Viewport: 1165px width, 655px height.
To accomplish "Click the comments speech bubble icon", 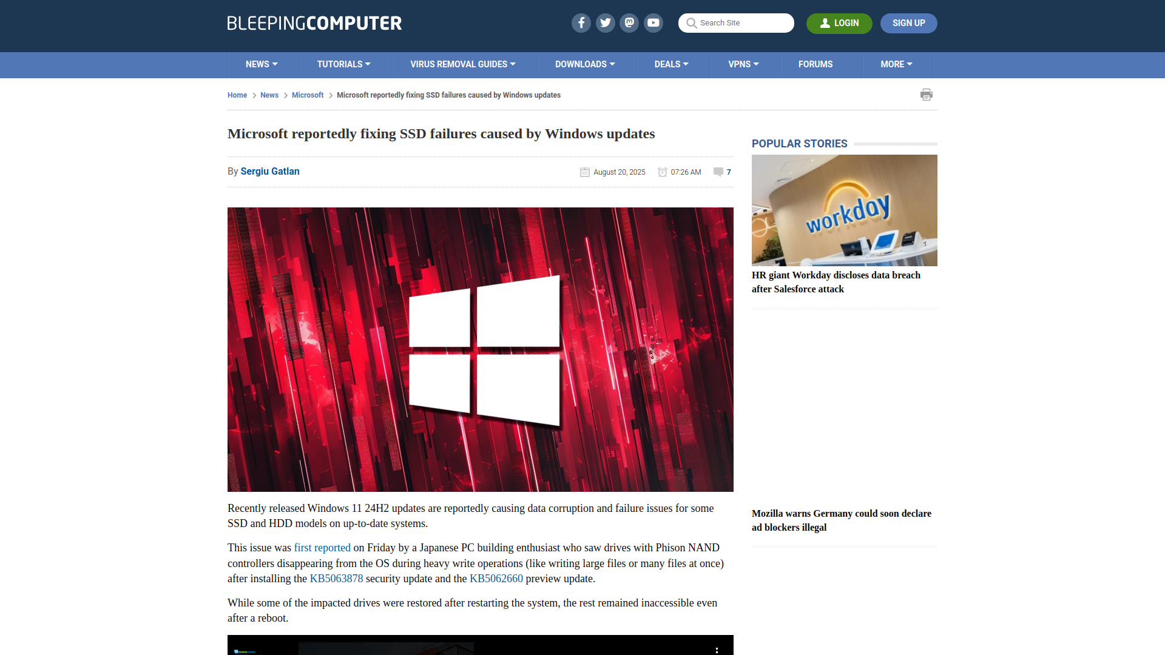I will coord(718,172).
